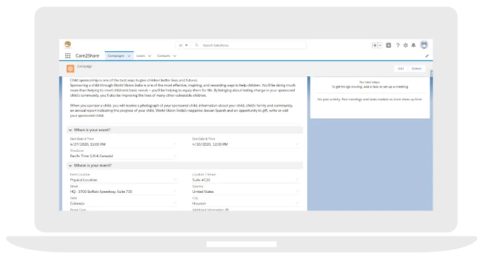This screenshot has width=484, height=263.
Task: Click the search magnifier icon
Action: [197, 45]
